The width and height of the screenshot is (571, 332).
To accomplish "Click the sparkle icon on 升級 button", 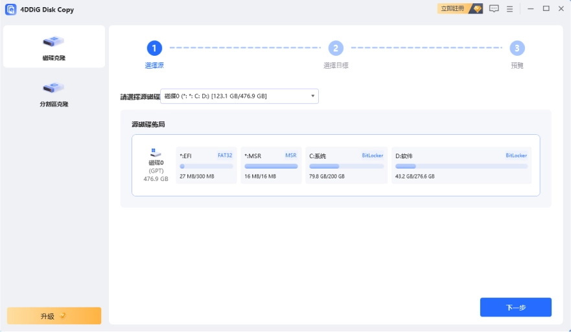I will [63, 316].
